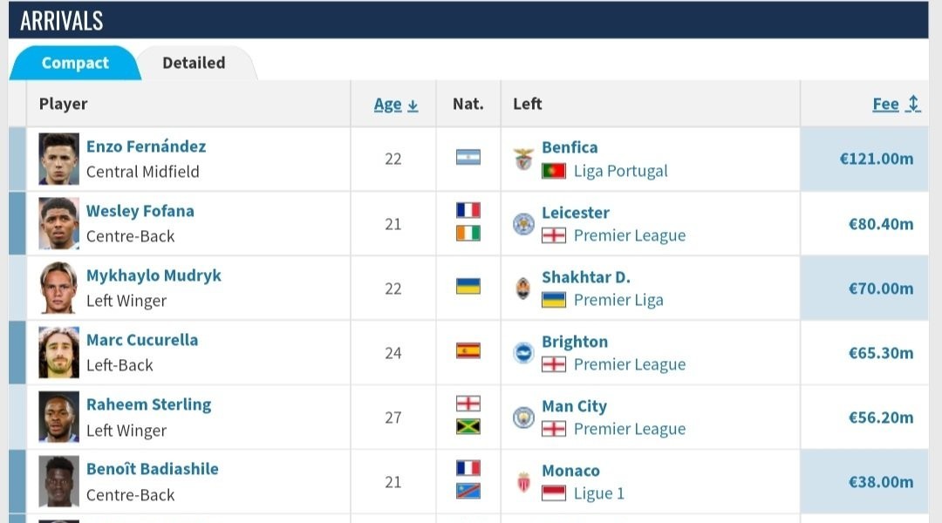Click the Portugal flag beside Liga Portugal

click(554, 171)
